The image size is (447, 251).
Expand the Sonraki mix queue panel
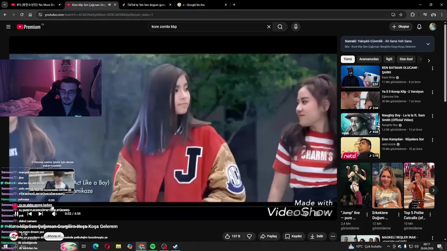[x=428, y=44]
